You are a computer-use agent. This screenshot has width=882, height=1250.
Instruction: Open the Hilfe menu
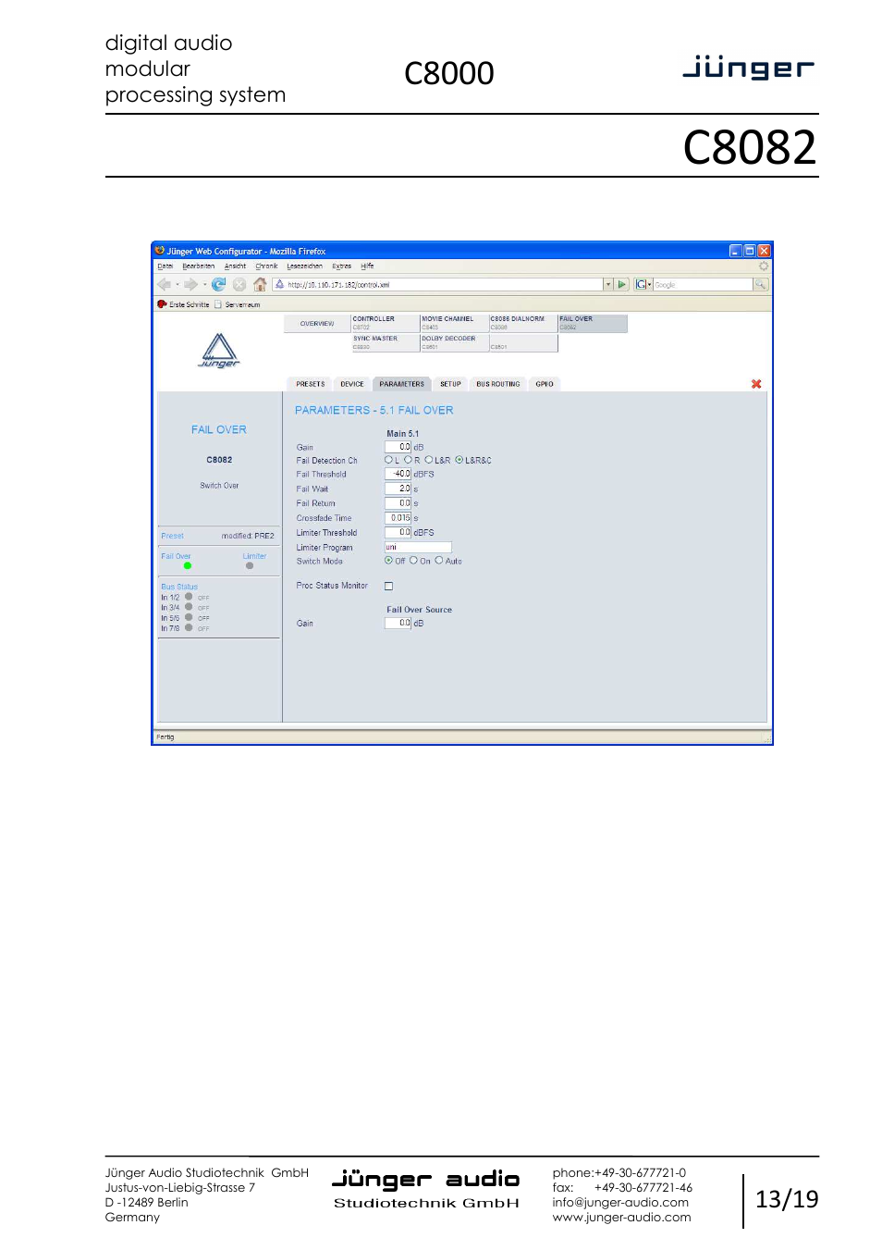tap(367, 266)
